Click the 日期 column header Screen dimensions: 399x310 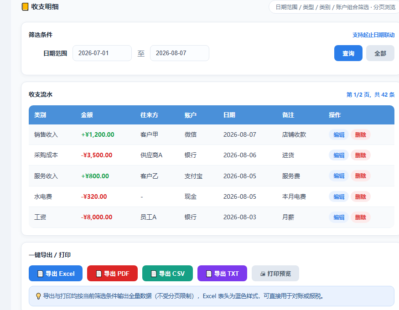click(229, 115)
